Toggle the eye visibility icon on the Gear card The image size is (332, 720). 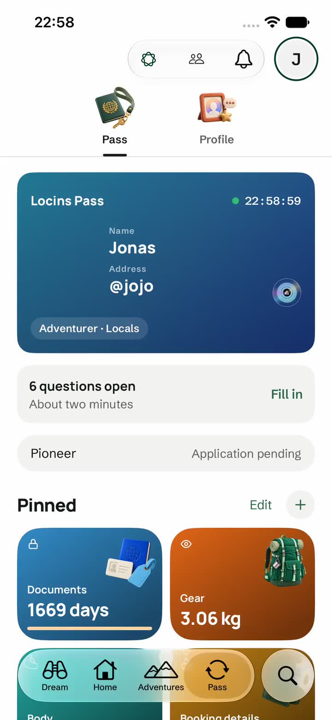click(186, 544)
